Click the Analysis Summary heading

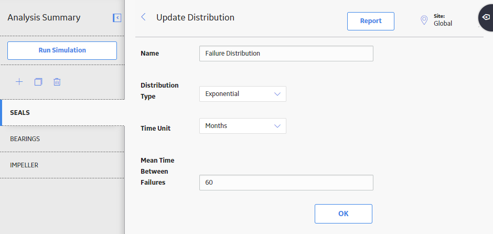(x=44, y=18)
